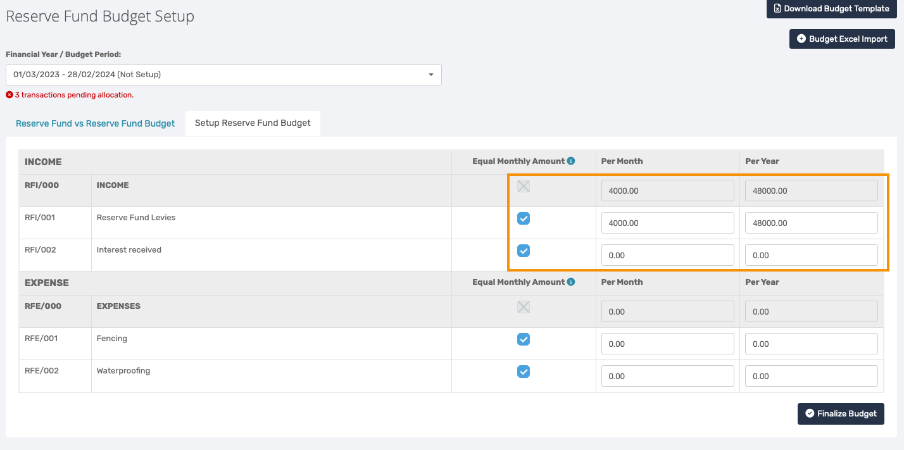Viewport: 904px width, 450px height.
Task: Uncheck Equal Monthly Amount for Interest received
Action: (524, 251)
